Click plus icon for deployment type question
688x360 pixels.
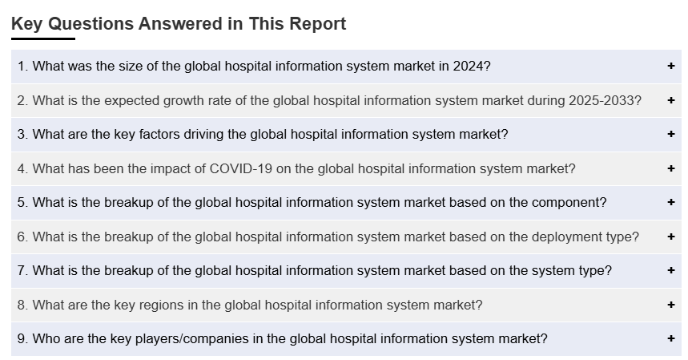(x=670, y=237)
